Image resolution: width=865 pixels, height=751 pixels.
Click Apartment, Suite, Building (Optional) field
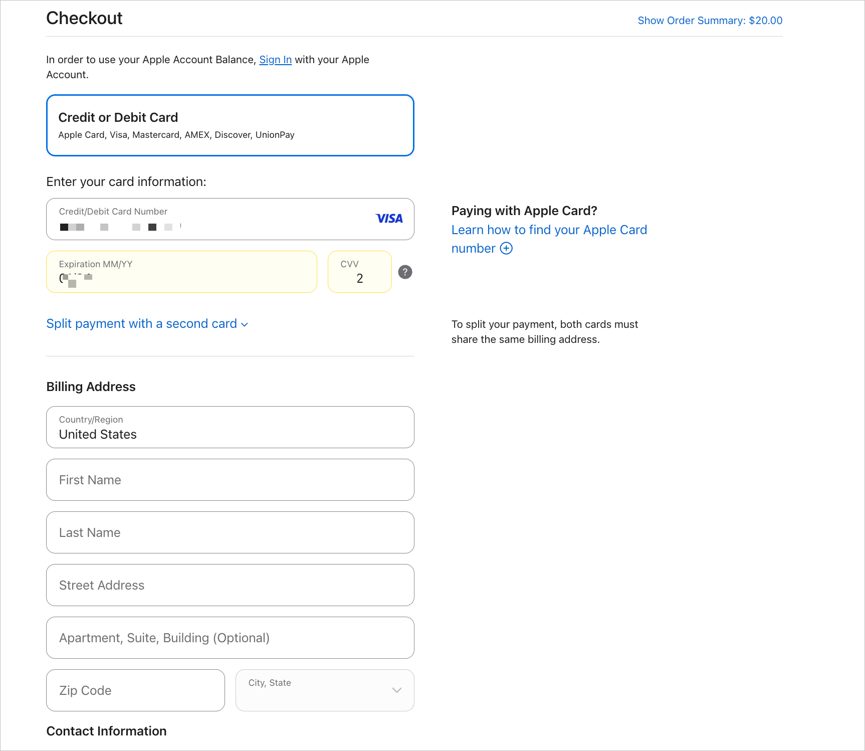point(230,638)
